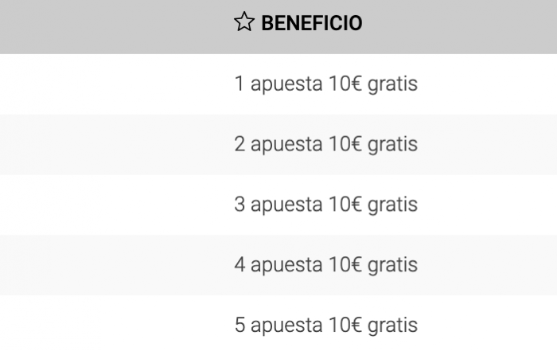Click the word 'gratis' in fourth row
The height and width of the screenshot is (351, 557).
pos(392,266)
